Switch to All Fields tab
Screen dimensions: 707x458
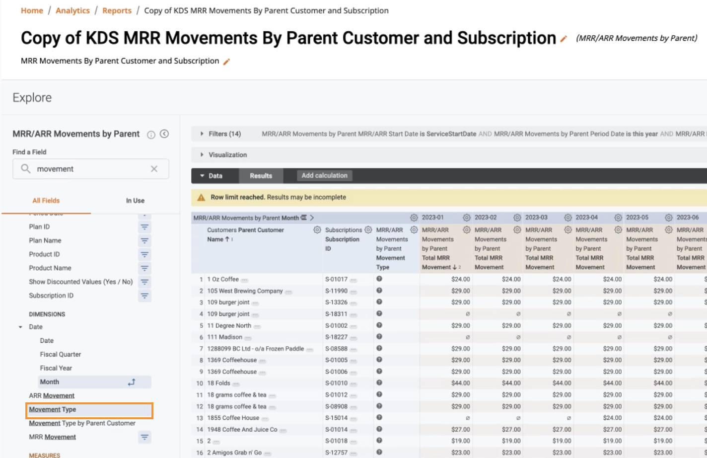point(46,201)
